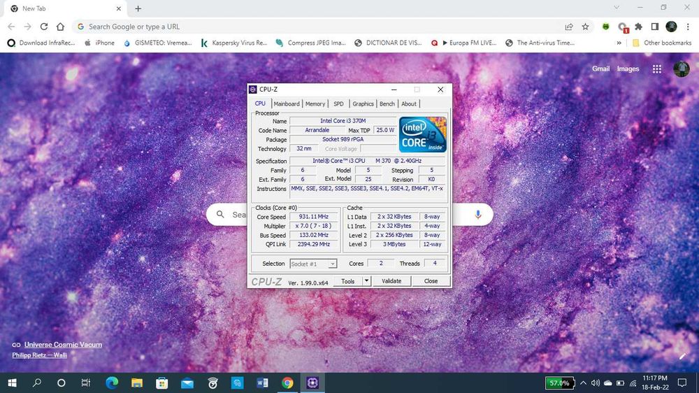This screenshot has width=699, height=393.
Task: Open the green extension icon in toolbar
Action: [x=605, y=27]
